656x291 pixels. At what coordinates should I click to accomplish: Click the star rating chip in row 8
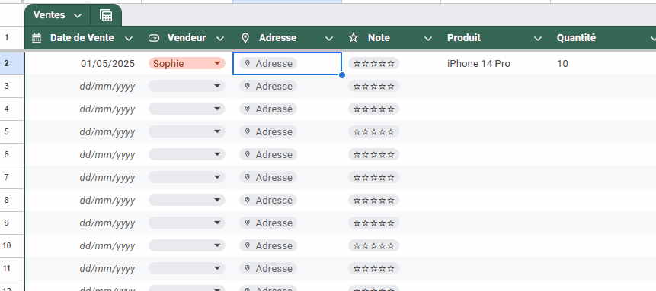tap(374, 201)
